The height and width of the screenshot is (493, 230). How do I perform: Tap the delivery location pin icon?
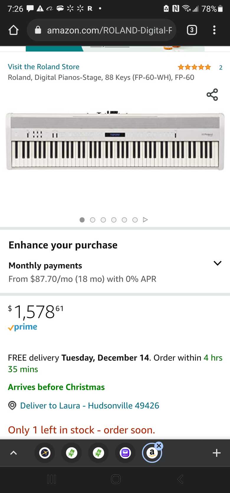click(12, 405)
